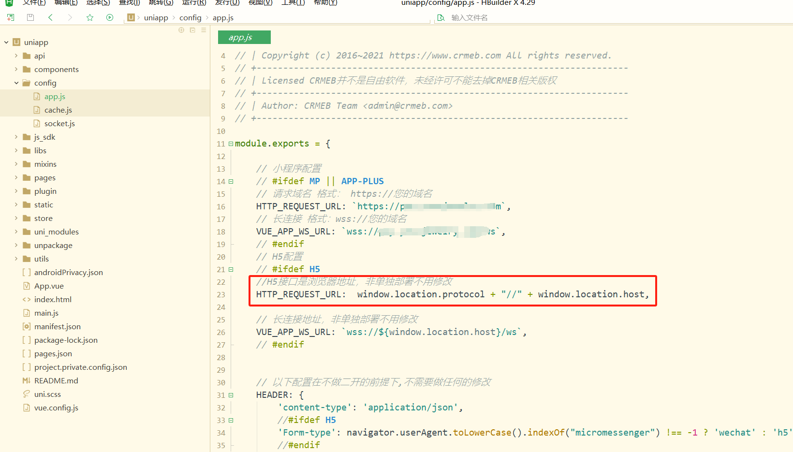Open the 发行(U) menu
Image resolution: width=793 pixels, height=452 pixels.
[227, 2]
